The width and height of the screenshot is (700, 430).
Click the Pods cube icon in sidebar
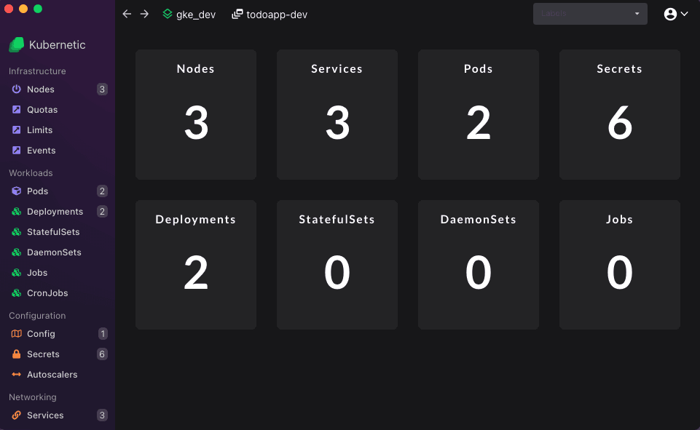click(x=17, y=191)
